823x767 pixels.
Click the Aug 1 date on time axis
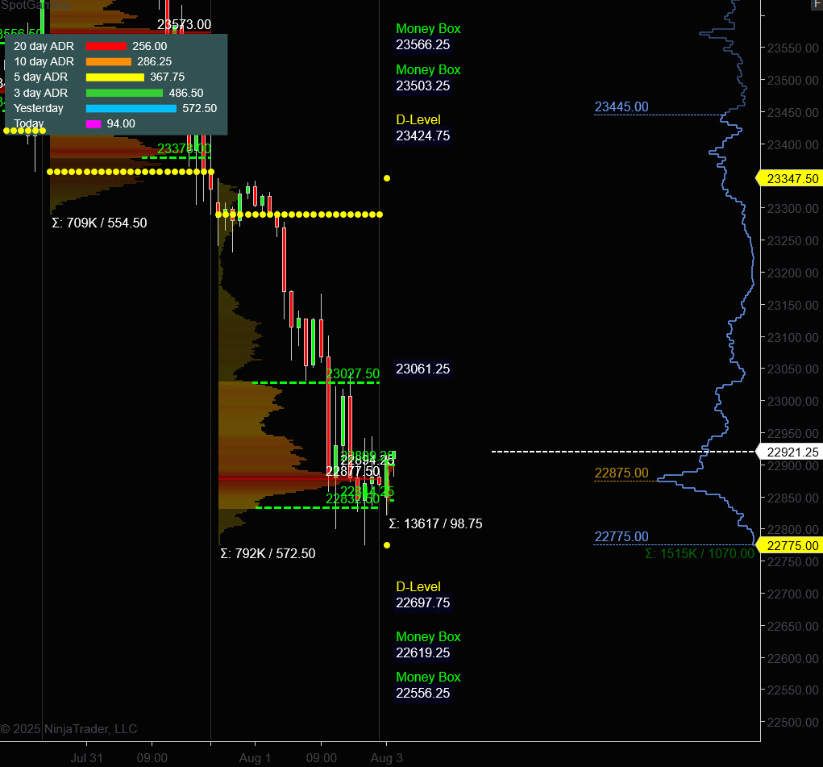tap(255, 758)
